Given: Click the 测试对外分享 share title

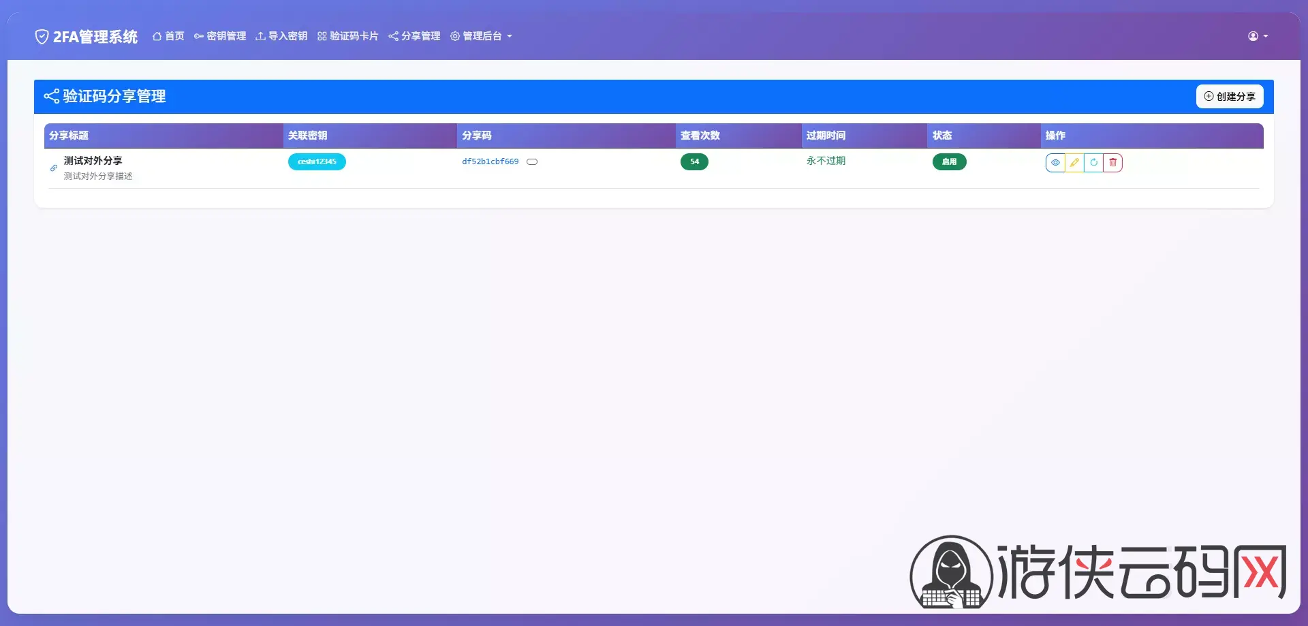Looking at the screenshot, I should 93,161.
